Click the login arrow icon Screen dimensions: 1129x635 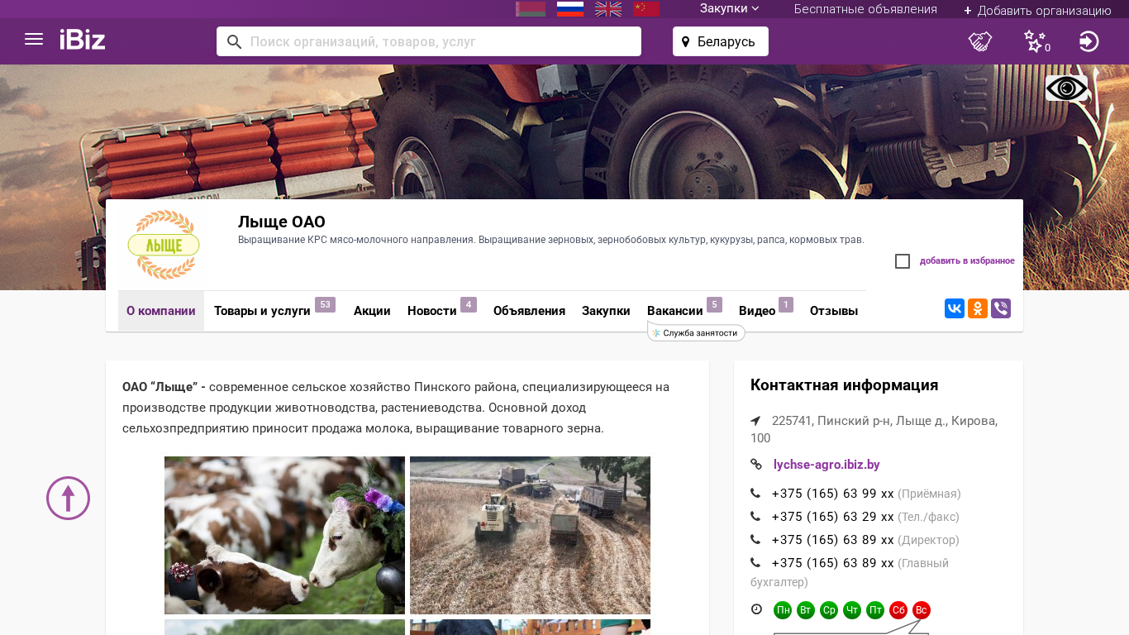point(1089,41)
